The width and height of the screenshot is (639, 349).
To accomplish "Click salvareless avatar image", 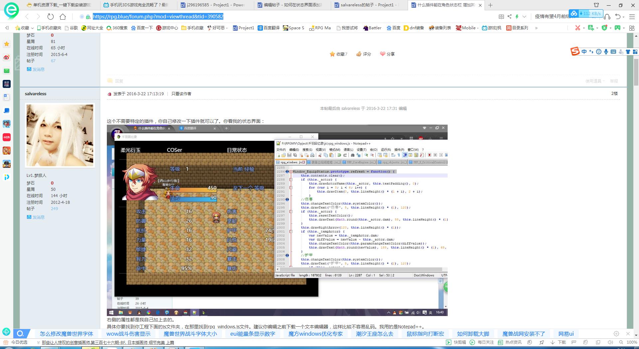I will [60, 135].
